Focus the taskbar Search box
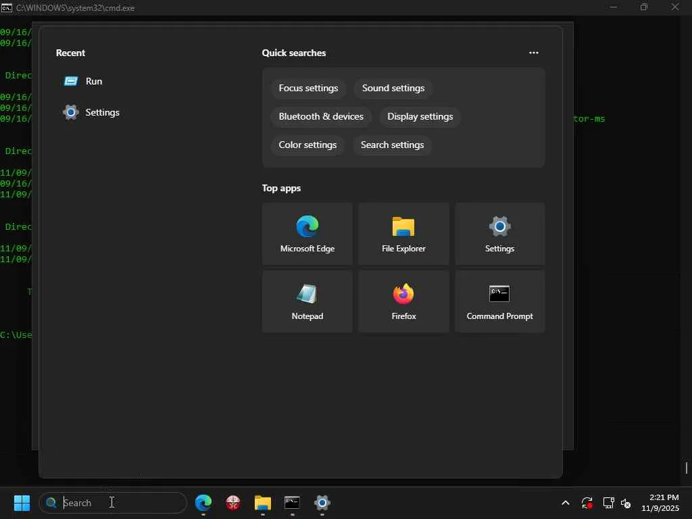 (113, 503)
